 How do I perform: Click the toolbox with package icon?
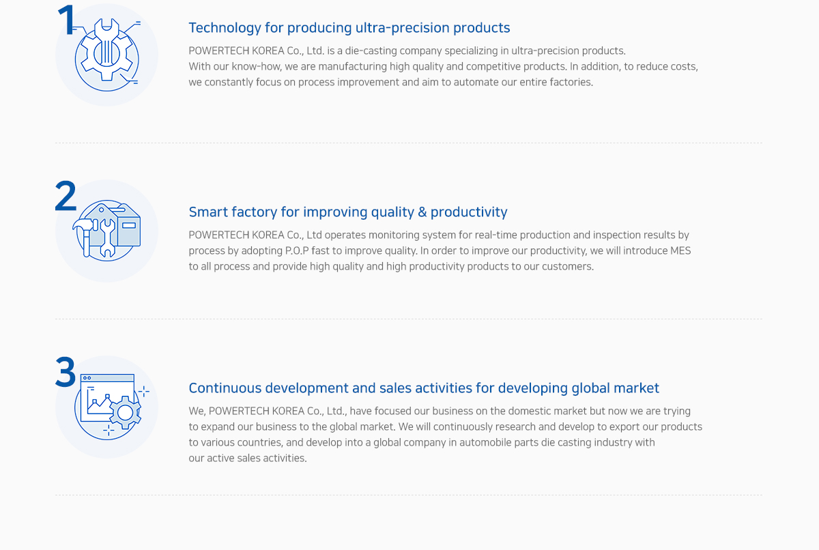(106, 231)
